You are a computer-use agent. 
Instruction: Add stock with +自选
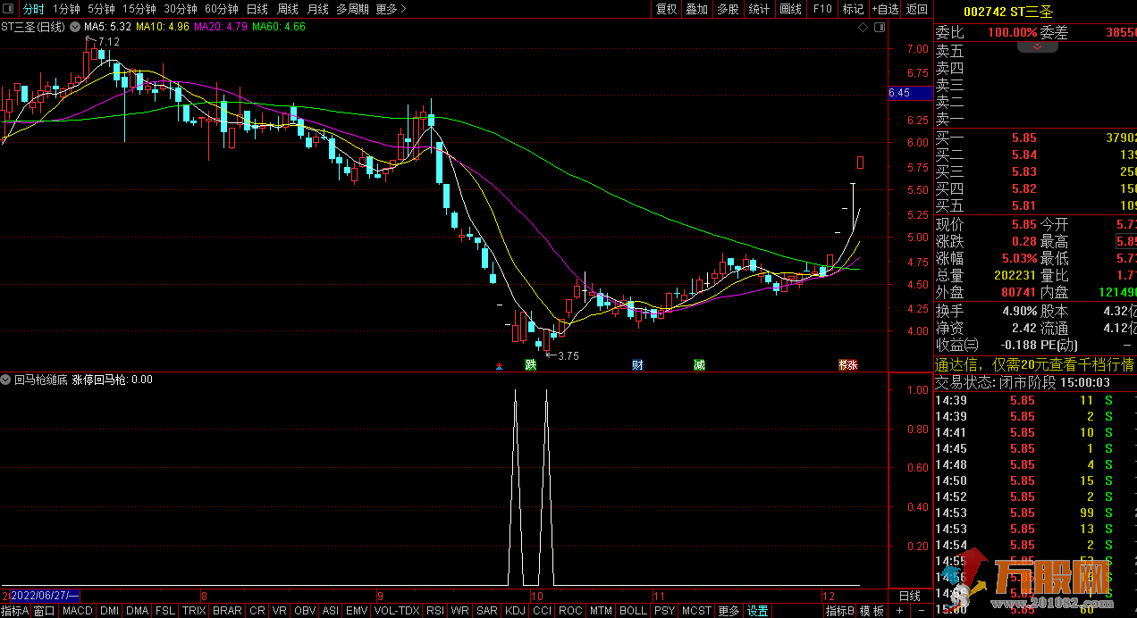point(883,9)
